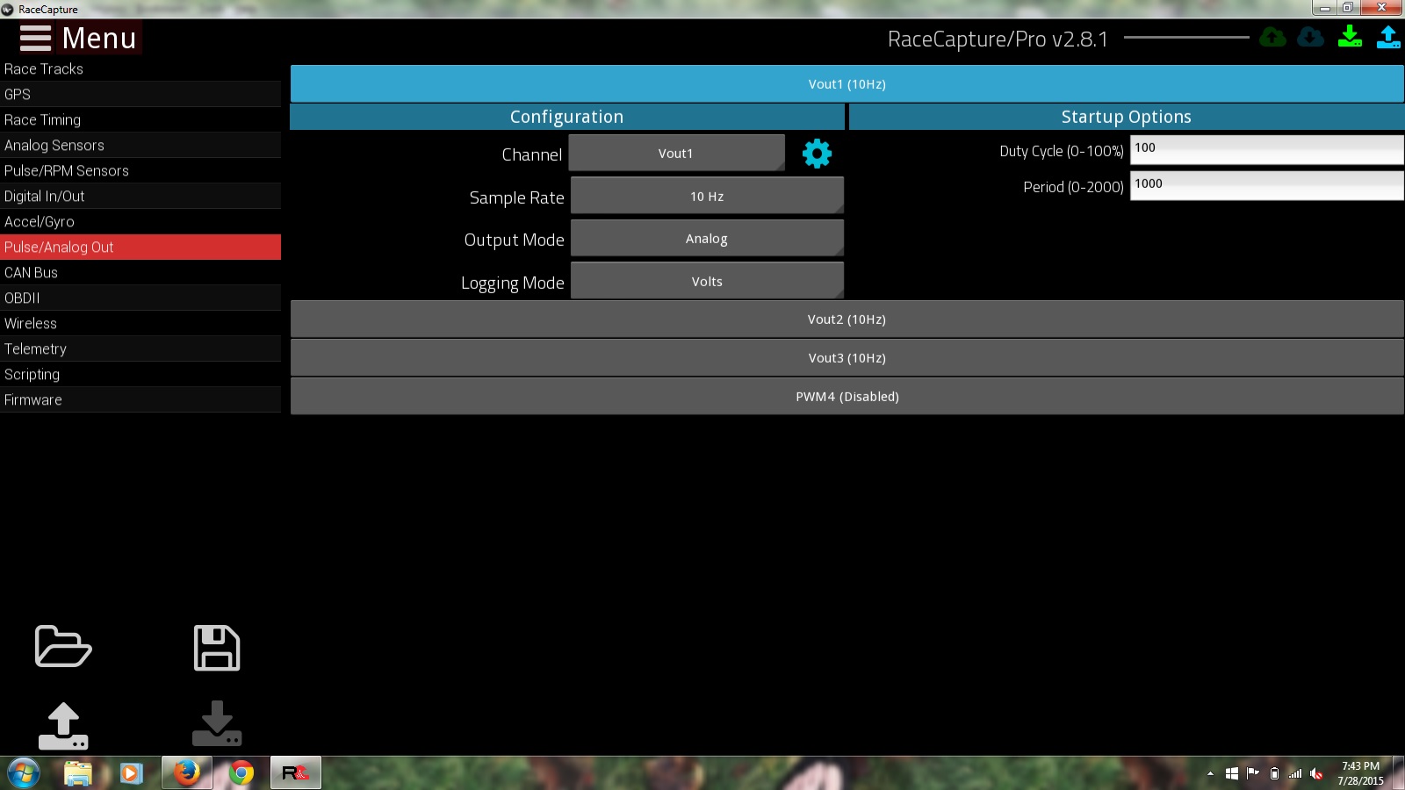Select GPS in the sidebar
Screen dimensions: 1405x790
pyautogui.click(x=140, y=94)
